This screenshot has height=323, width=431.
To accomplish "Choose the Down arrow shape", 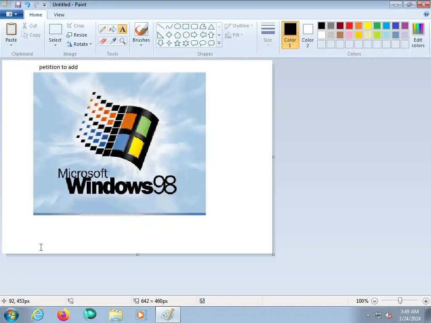I will 160,43.
